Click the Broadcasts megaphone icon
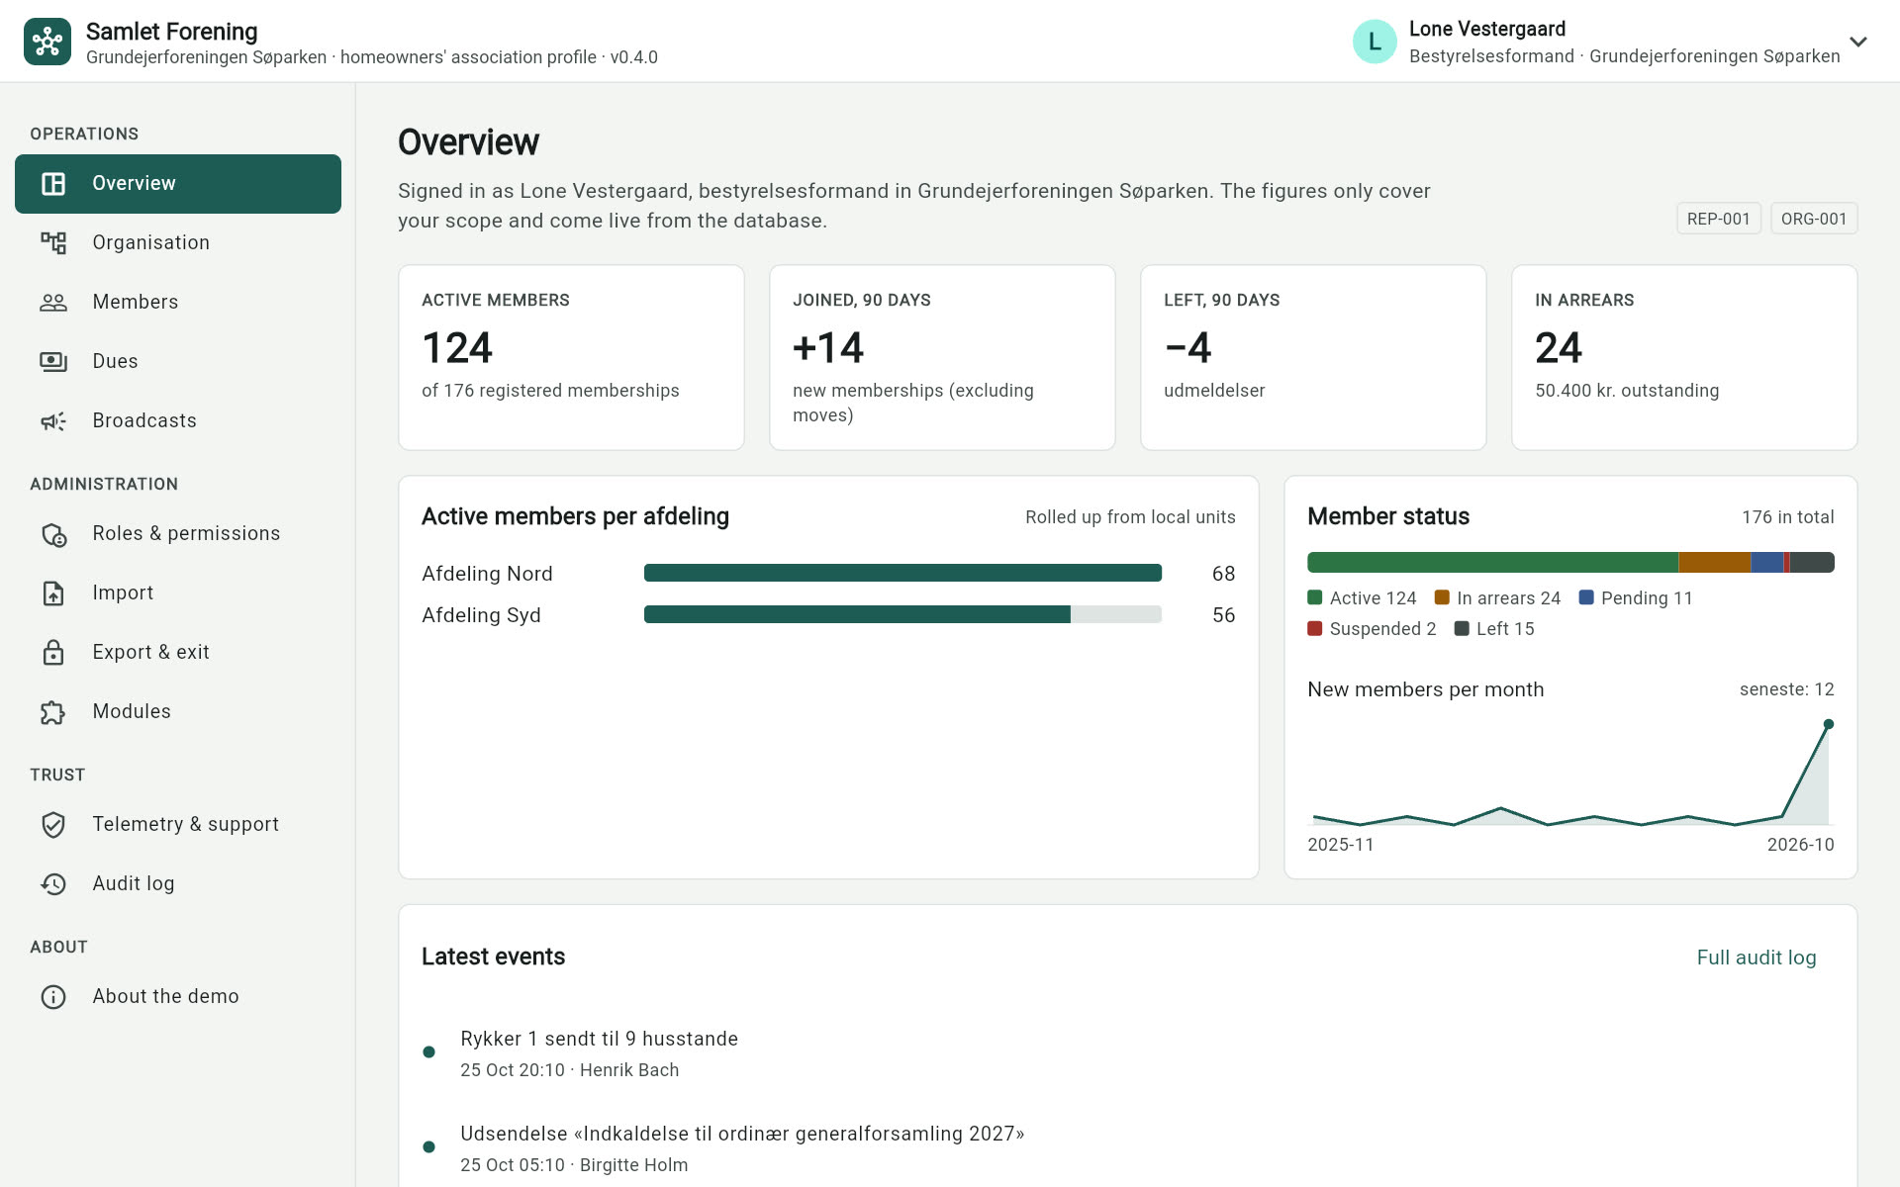This screenshot has width=1900, height=1187. (x=53, y=421)
